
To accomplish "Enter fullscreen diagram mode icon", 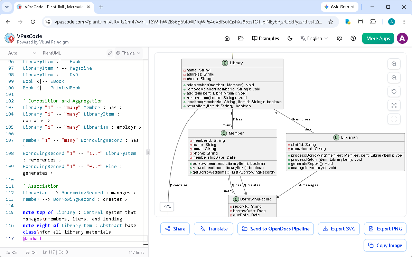I will coord(394,119).
